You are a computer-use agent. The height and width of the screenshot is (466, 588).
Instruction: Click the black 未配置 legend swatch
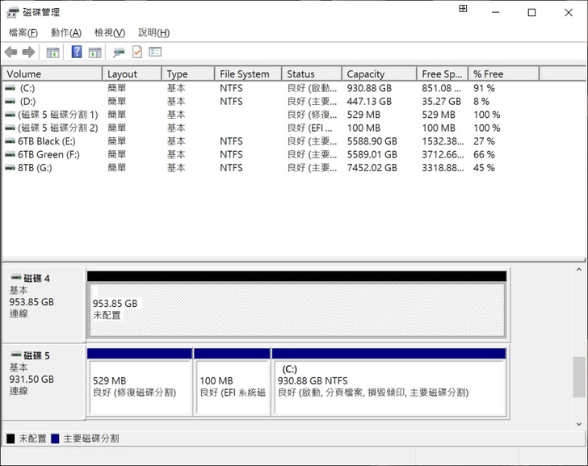click(x=10, y=439)
